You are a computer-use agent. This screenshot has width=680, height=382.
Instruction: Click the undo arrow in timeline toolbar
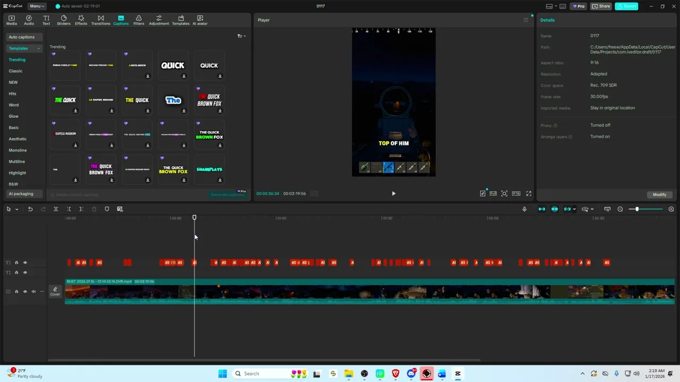(30, 209)
